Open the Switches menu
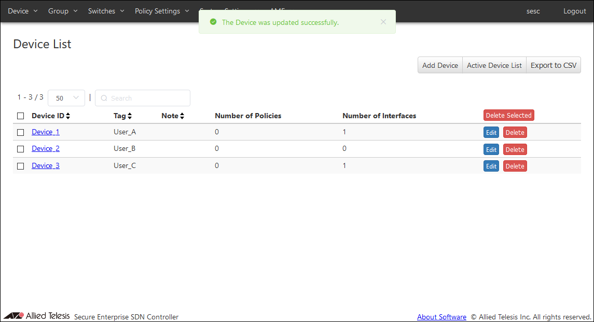The height and width of the screenshot is (322, 594). pos(106,11)
